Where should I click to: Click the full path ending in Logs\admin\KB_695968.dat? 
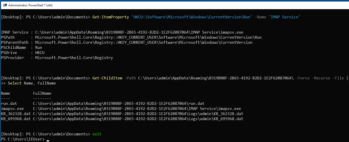138,119
